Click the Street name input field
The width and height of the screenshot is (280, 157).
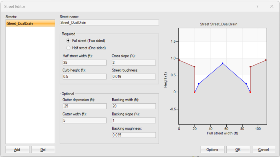(109, 23)
